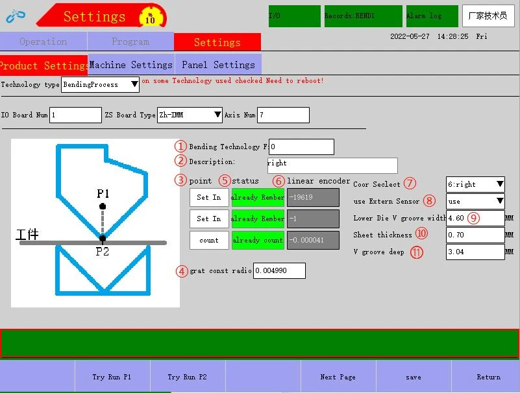The image size is (520, 393).
Task: Click the count button
Action: (209, 240)
